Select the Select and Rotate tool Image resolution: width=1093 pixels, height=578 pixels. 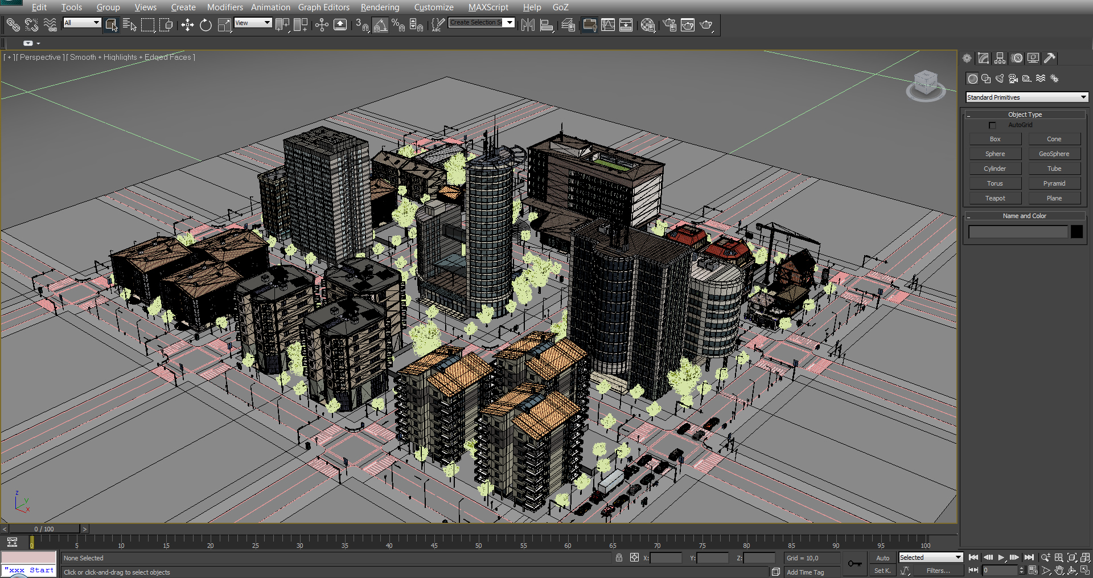click(206, 25)
